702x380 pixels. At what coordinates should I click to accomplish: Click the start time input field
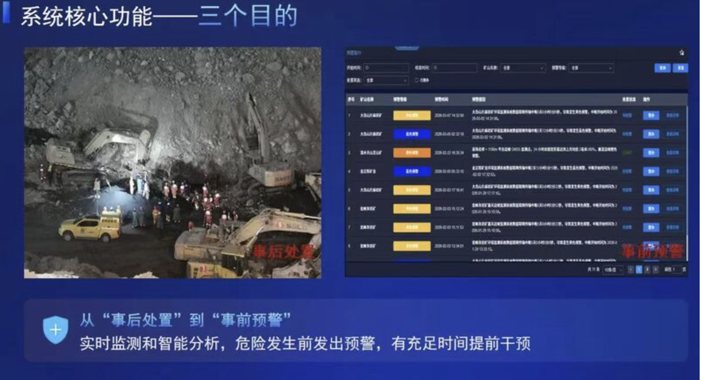[x=386, y=68]
